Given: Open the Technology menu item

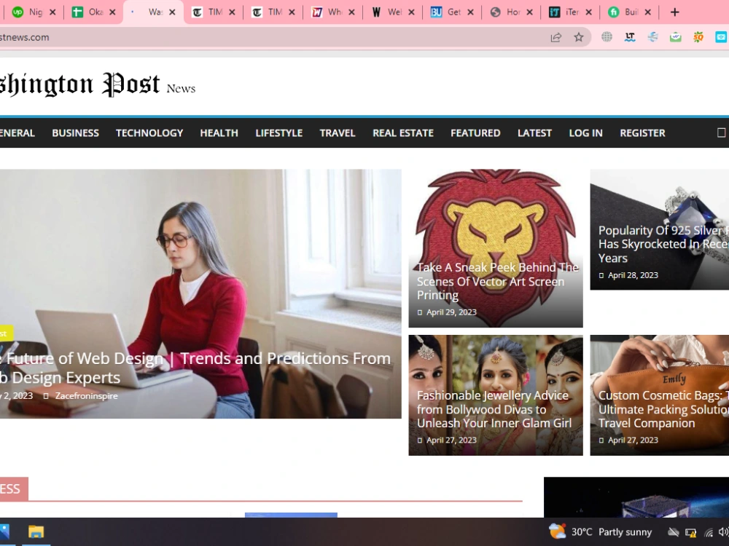Looking at the screenshot, I should pos(149,132).
